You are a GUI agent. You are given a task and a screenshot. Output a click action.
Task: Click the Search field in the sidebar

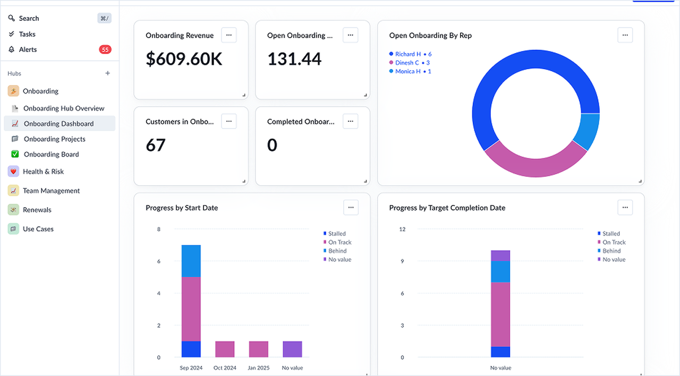(59, 18)
